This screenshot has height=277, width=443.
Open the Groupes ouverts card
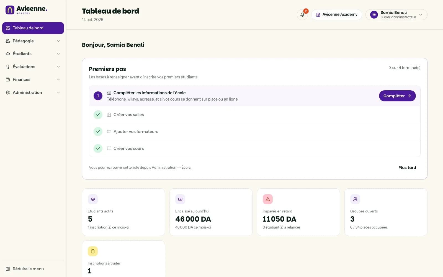pyautogui.click(x=386, y=212)
